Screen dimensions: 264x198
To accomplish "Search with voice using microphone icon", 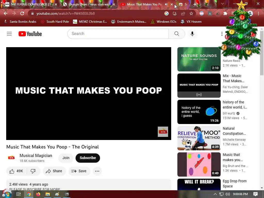I will click(x=192, y=34).
